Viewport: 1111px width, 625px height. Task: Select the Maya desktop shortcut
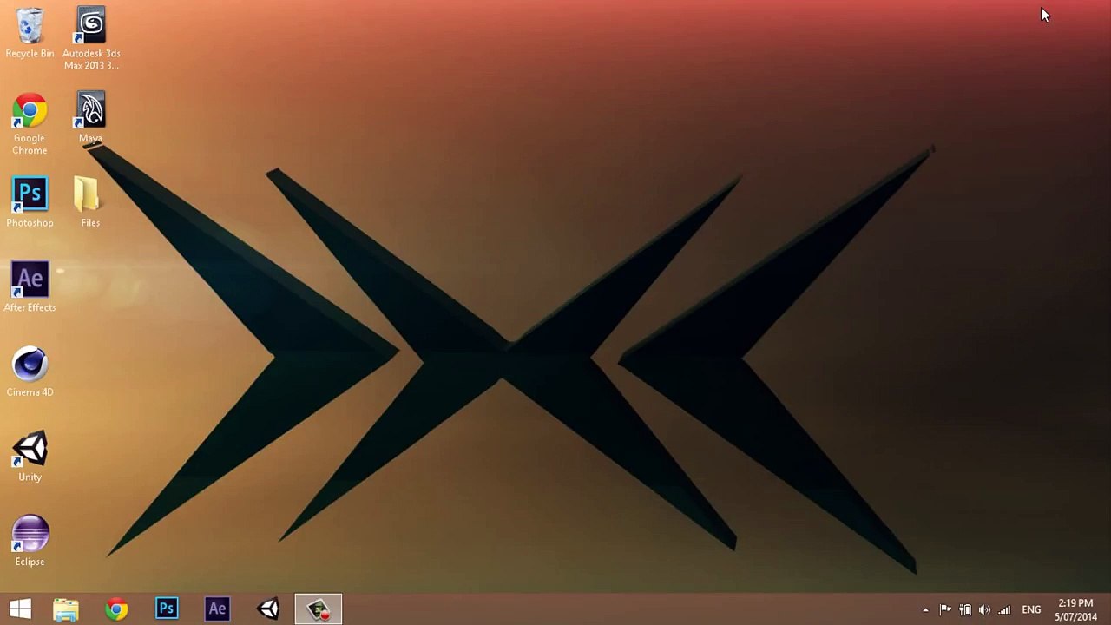click(90, 118)
